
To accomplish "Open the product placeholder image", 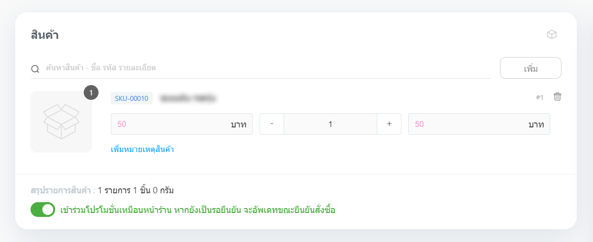I will tap(61, 122).
